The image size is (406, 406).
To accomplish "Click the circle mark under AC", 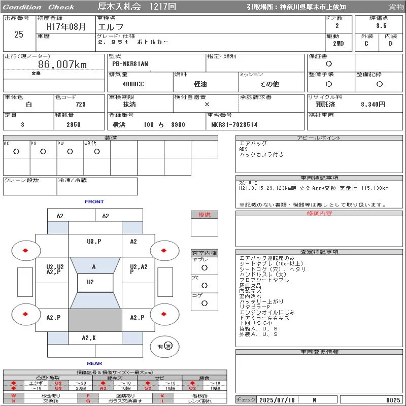I will coord(16,151).
